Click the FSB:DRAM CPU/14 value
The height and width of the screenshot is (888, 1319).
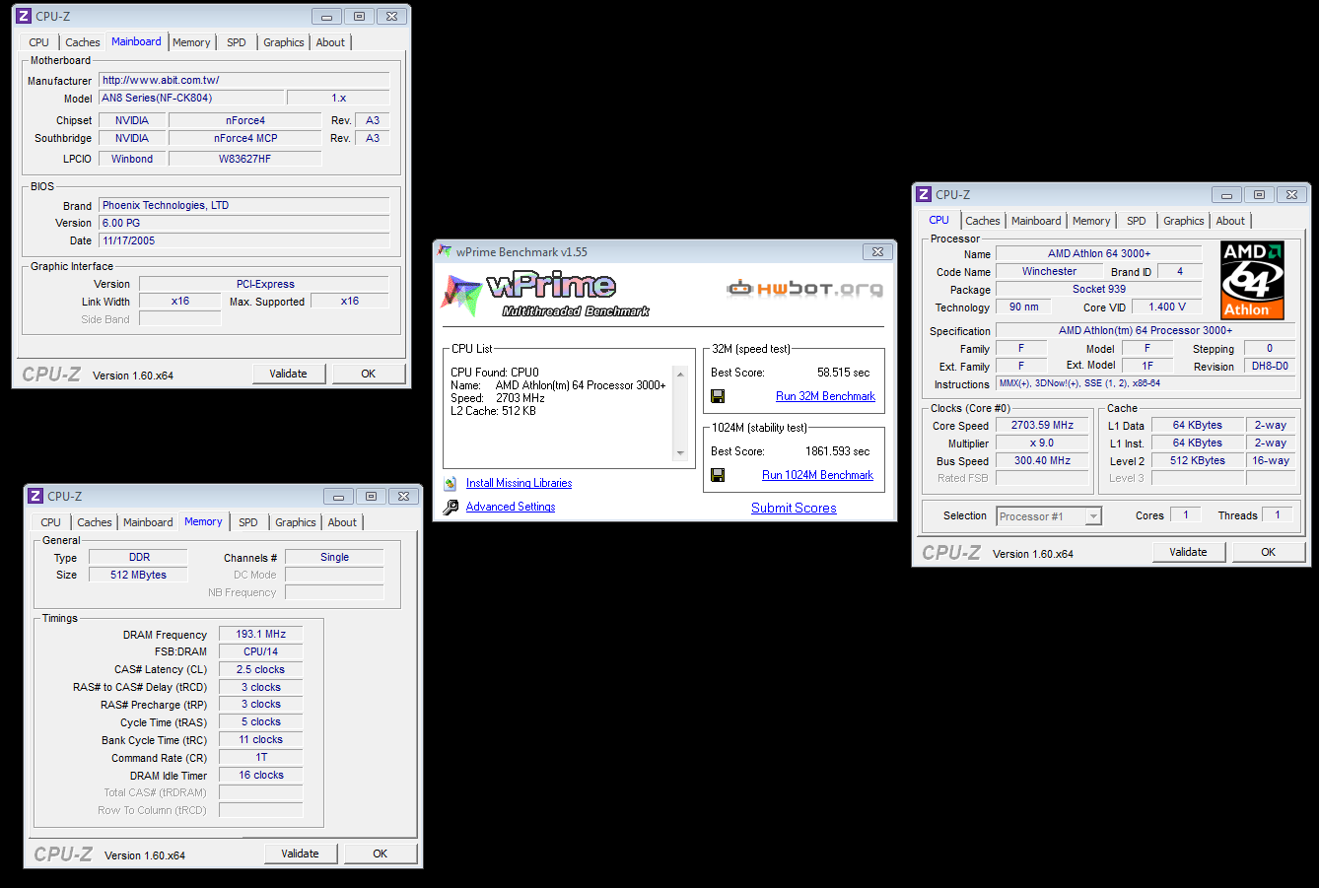coord(260,651)
